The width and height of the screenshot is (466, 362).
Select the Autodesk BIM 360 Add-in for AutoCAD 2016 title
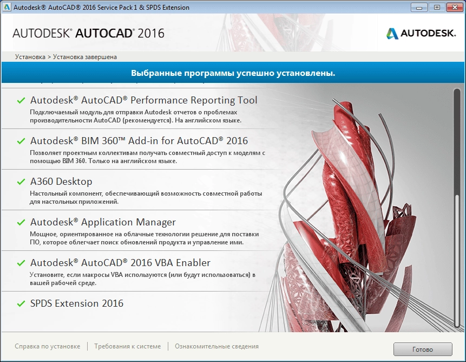click(x=139, y=141)
